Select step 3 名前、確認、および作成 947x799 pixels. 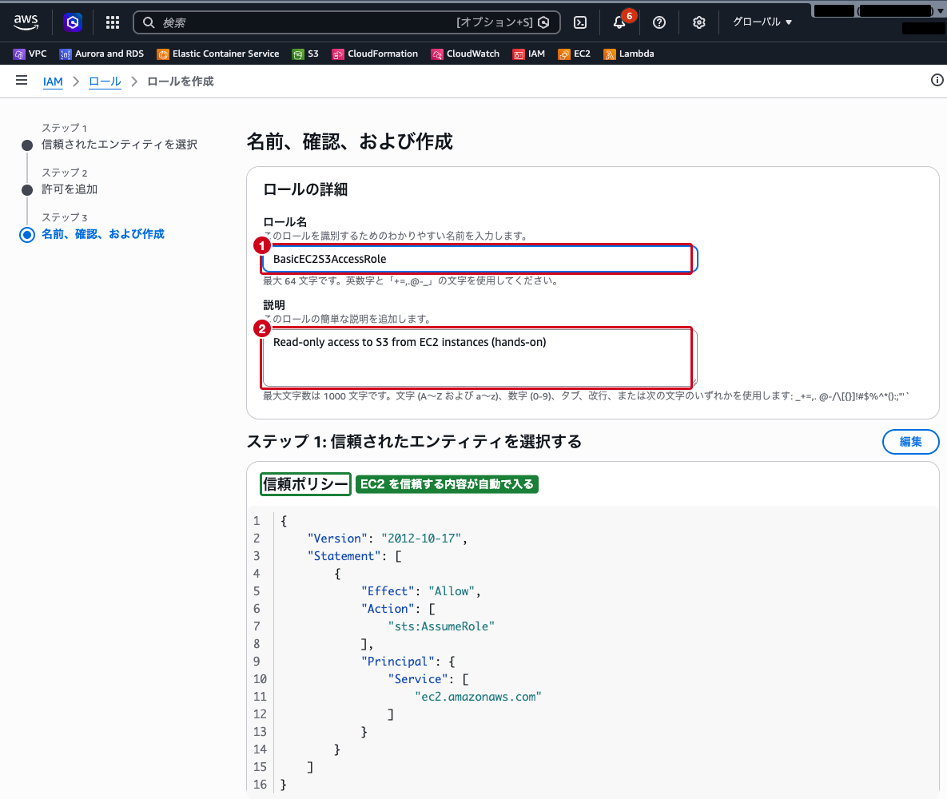tap(102, 234)
